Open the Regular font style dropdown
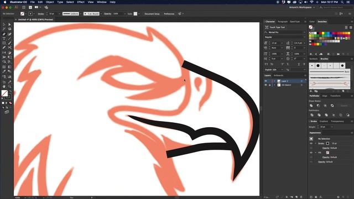354x199 pixels. 304,37
